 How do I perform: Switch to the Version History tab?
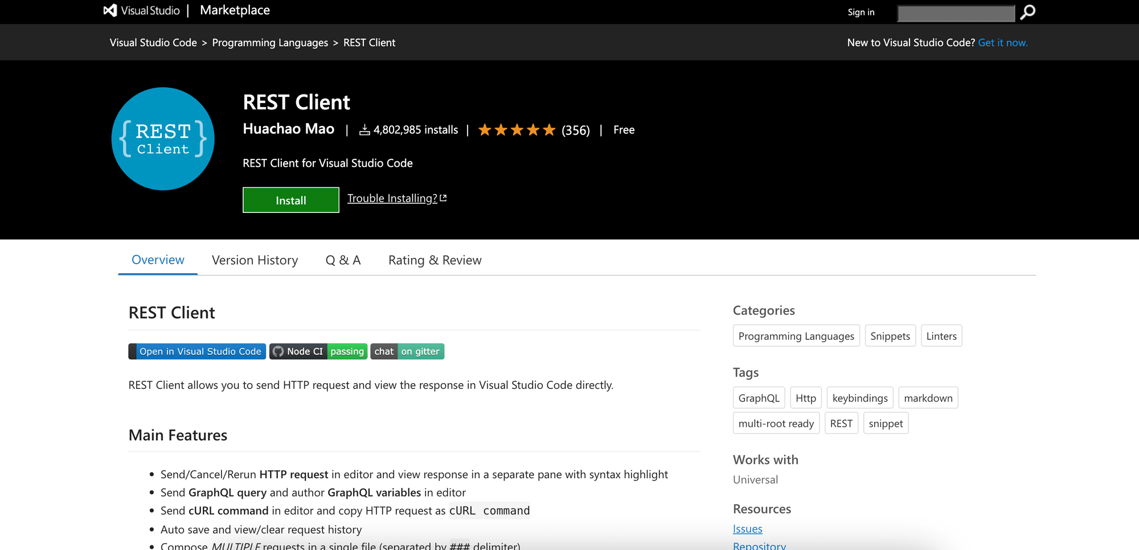point(255,260)
